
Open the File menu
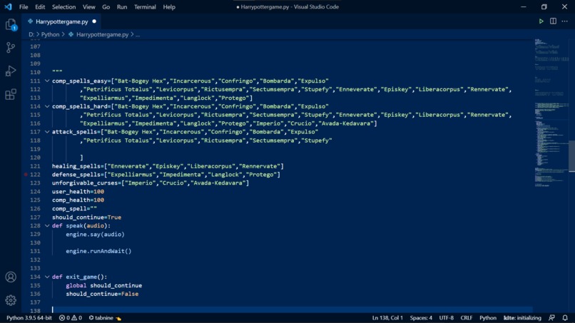tap(24, 6)
